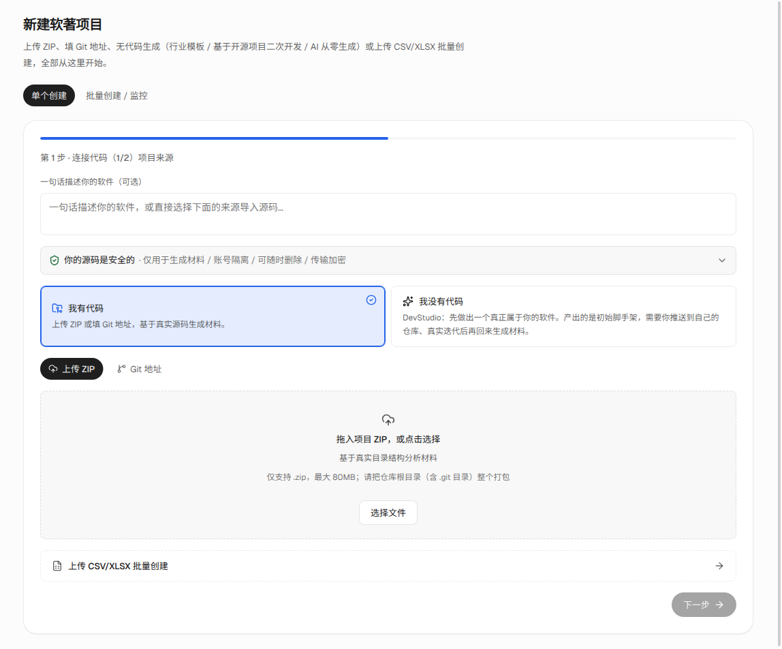The width and height of the screenshot is (782, 649).
Task: Select the 上传 ZIP source tab
Action: point(72,369)
